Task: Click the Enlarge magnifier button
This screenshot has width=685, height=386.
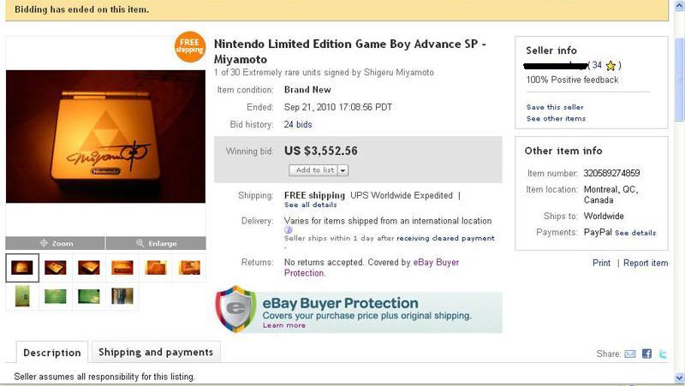Action: tap(156, 243)
